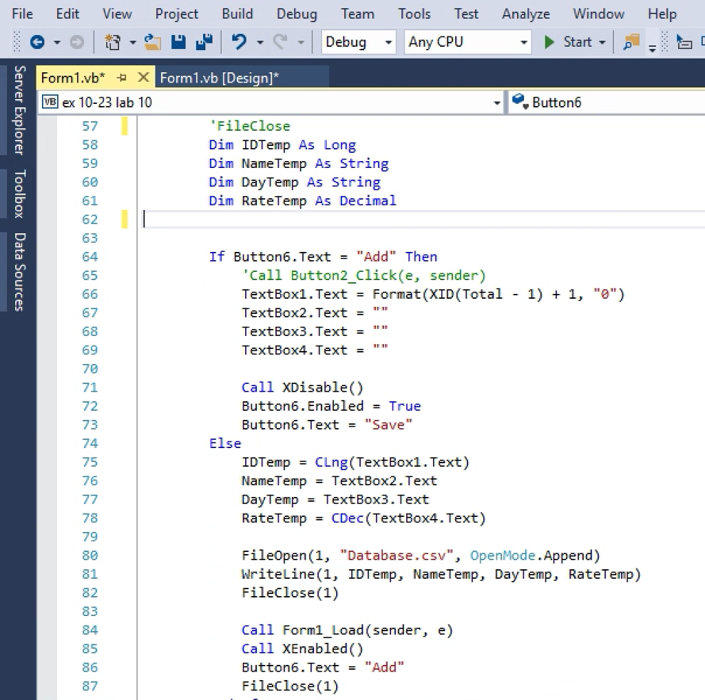The image size is (705, 700).
Task: Undo the last edit with the Undo arrow
Action: (x=239, y=43)
